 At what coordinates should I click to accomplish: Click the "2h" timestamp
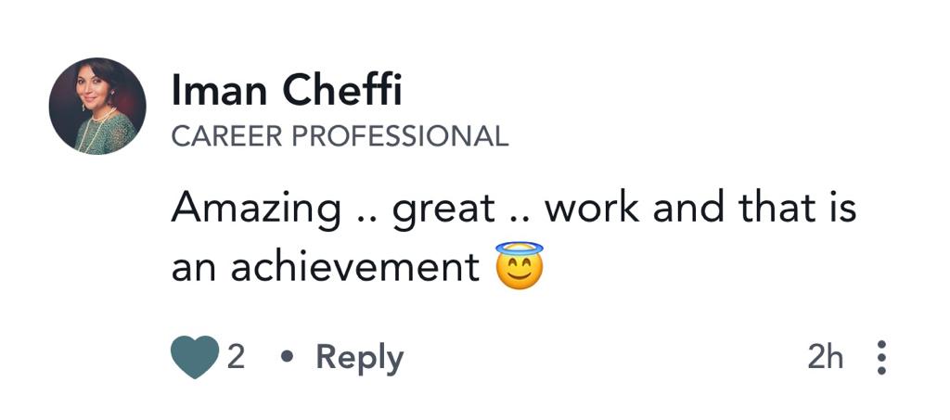825,358
